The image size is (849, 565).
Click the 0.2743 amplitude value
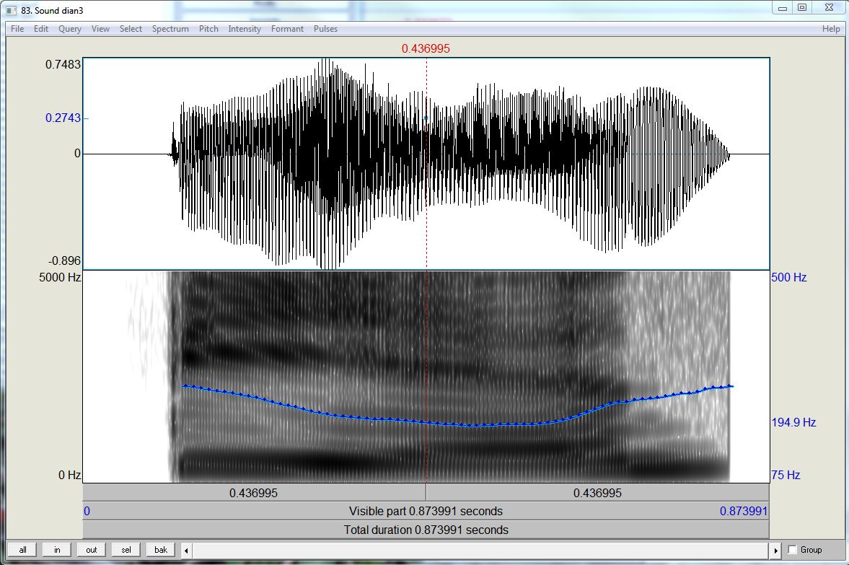click(63, 118)
